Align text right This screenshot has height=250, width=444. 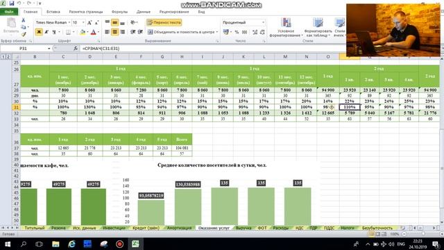[122, 32]
